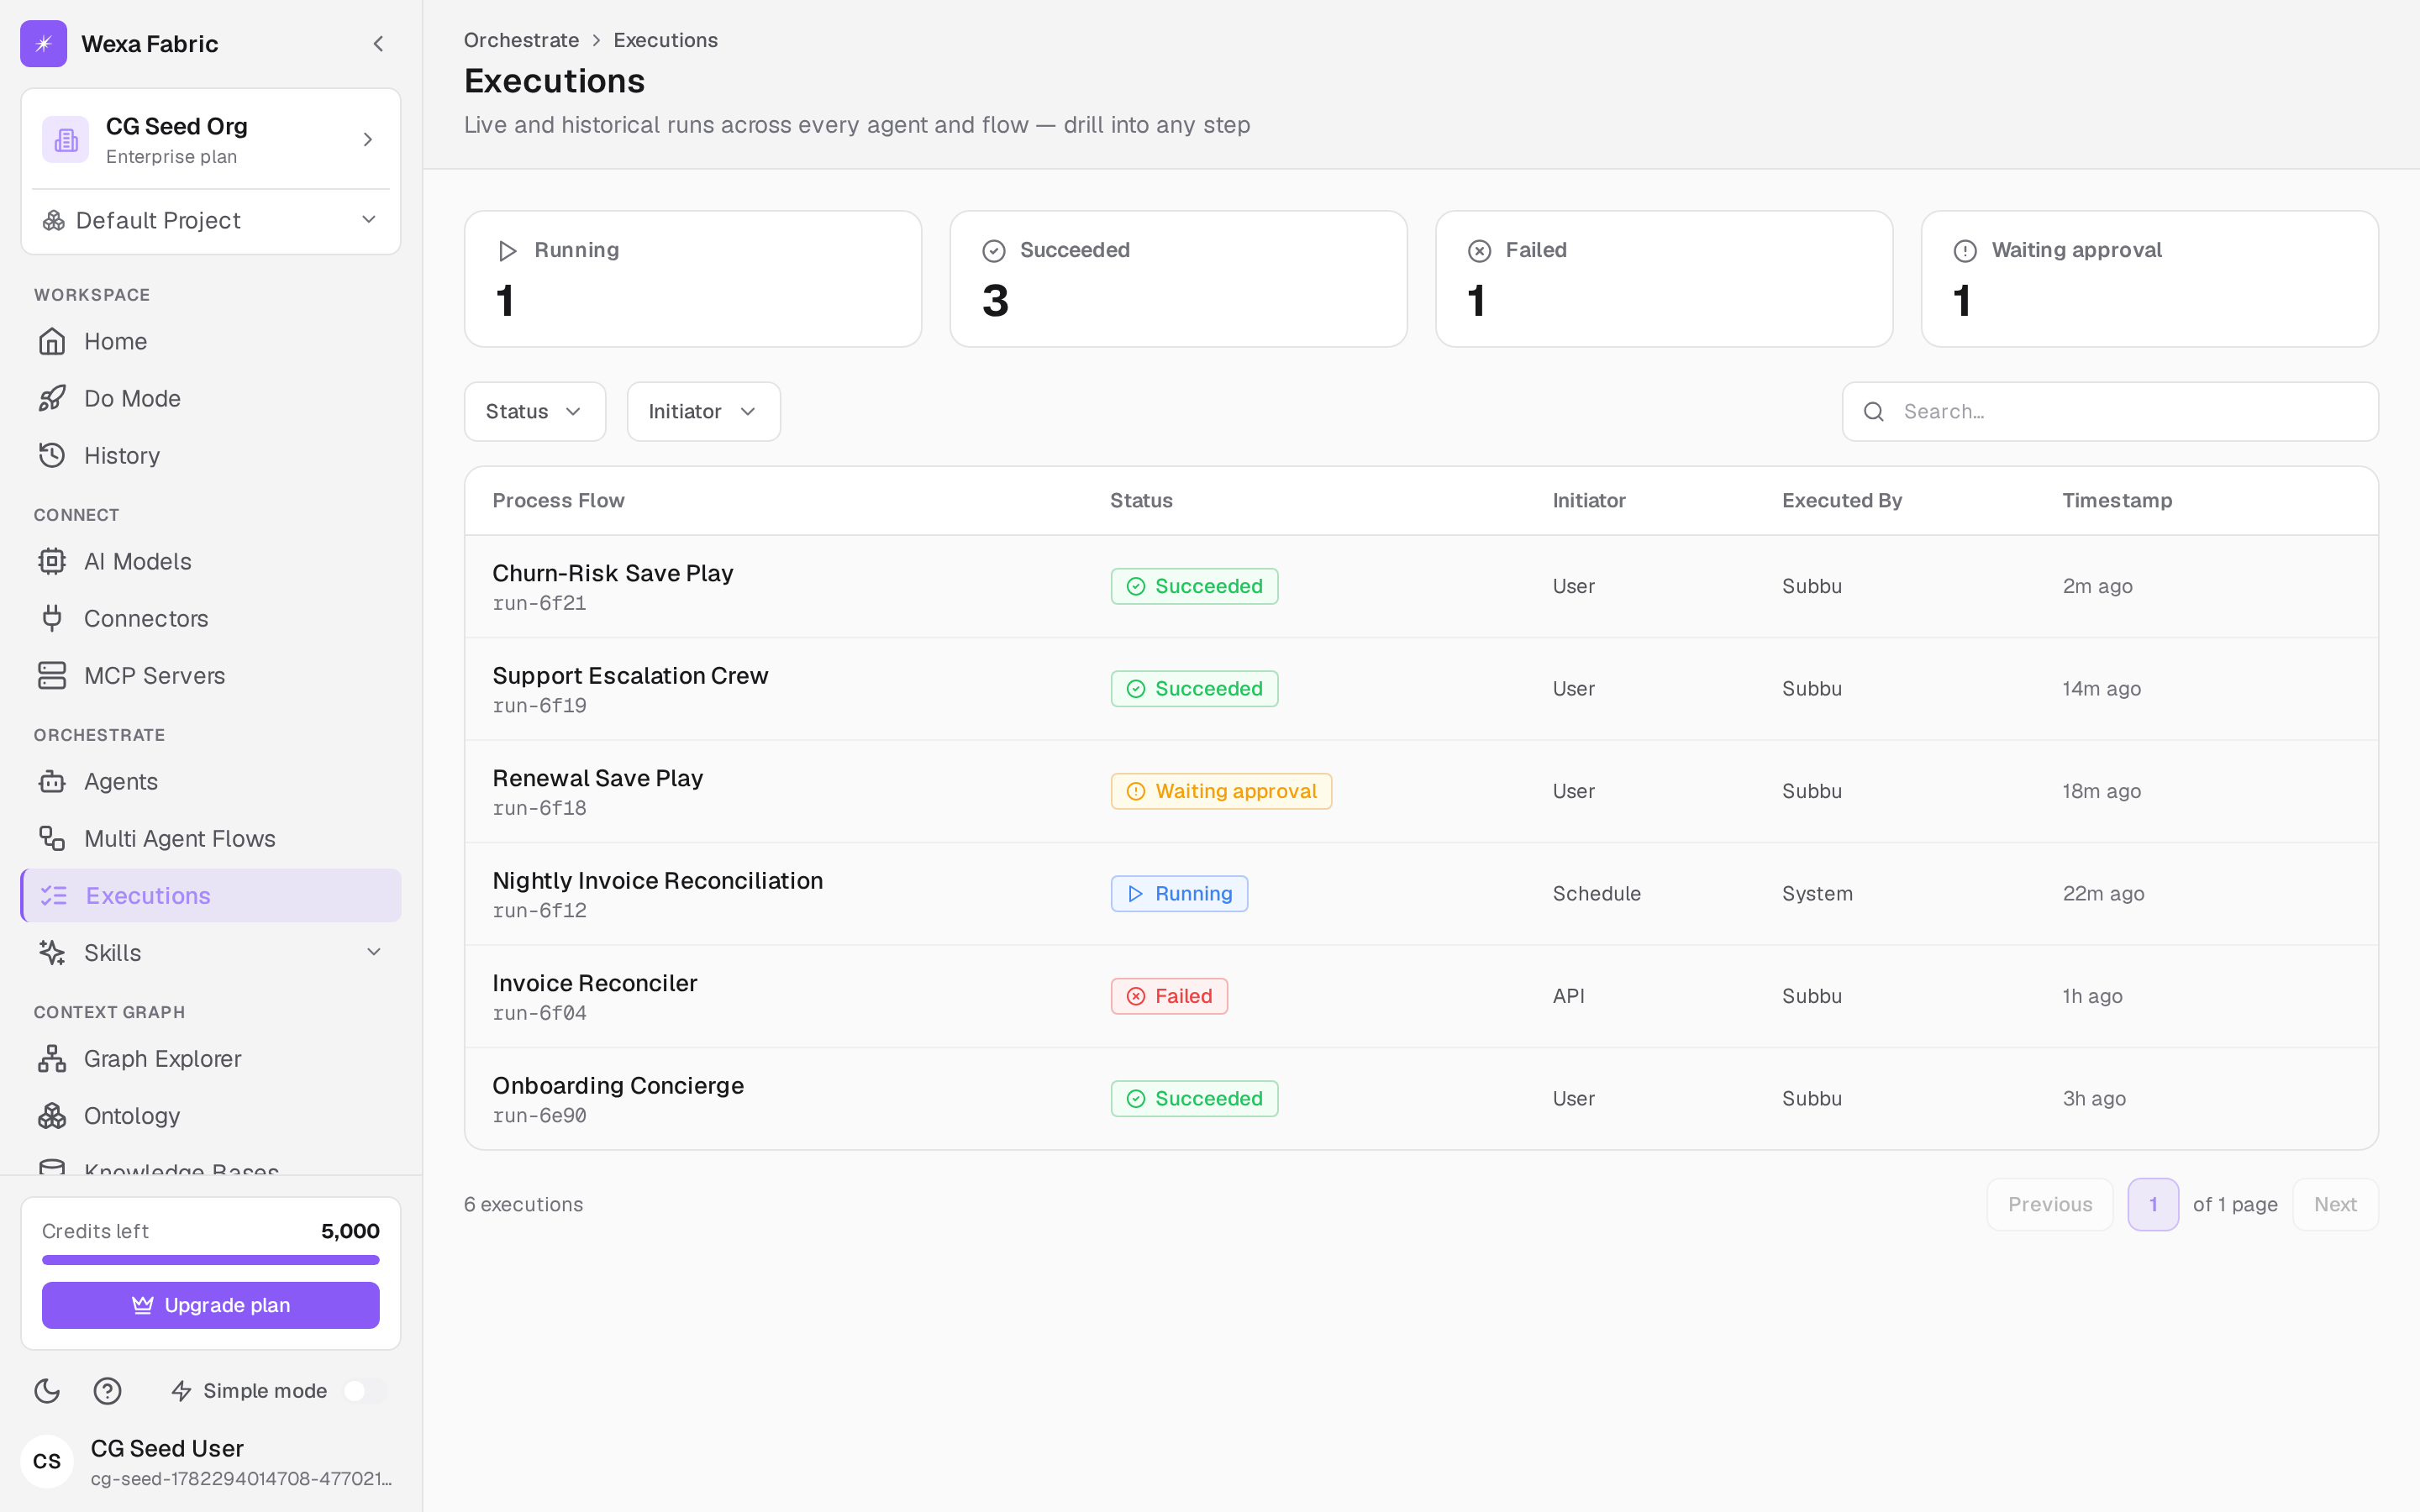The width and height of the screenshot is (2420, 1512).
Task: Open help question mark icon
Action: (x=107, y=1391)
